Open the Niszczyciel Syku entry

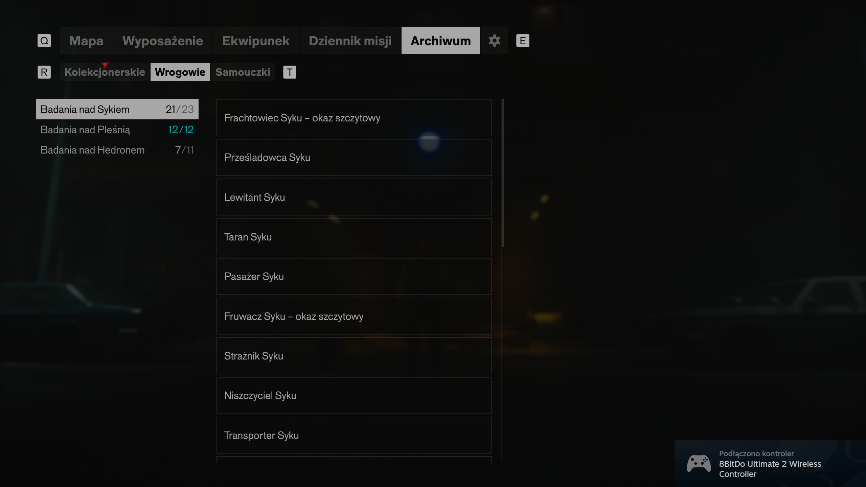(x=354, y=395)
